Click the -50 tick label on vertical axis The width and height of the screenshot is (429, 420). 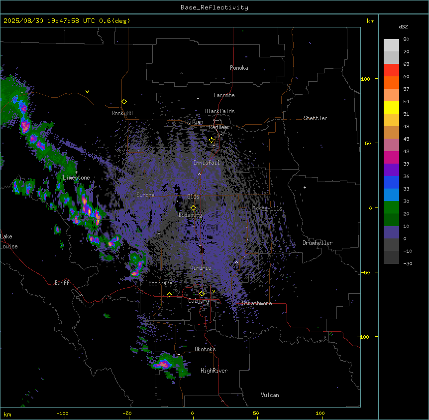coord(365,272)
